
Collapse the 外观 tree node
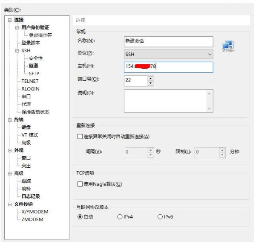[x=10, y=151]
